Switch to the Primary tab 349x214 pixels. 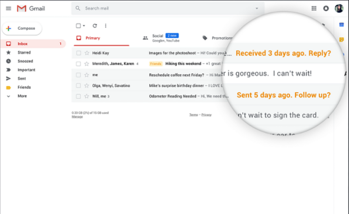point(102,38)
